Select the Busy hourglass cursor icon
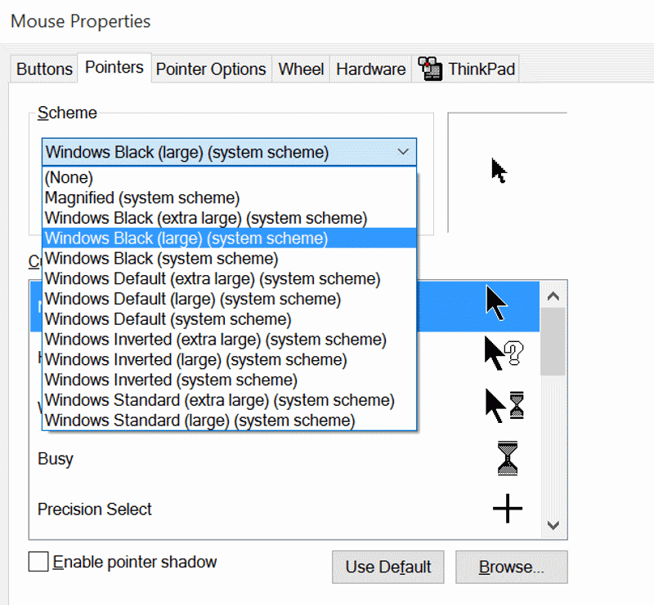 click(508, 458)
